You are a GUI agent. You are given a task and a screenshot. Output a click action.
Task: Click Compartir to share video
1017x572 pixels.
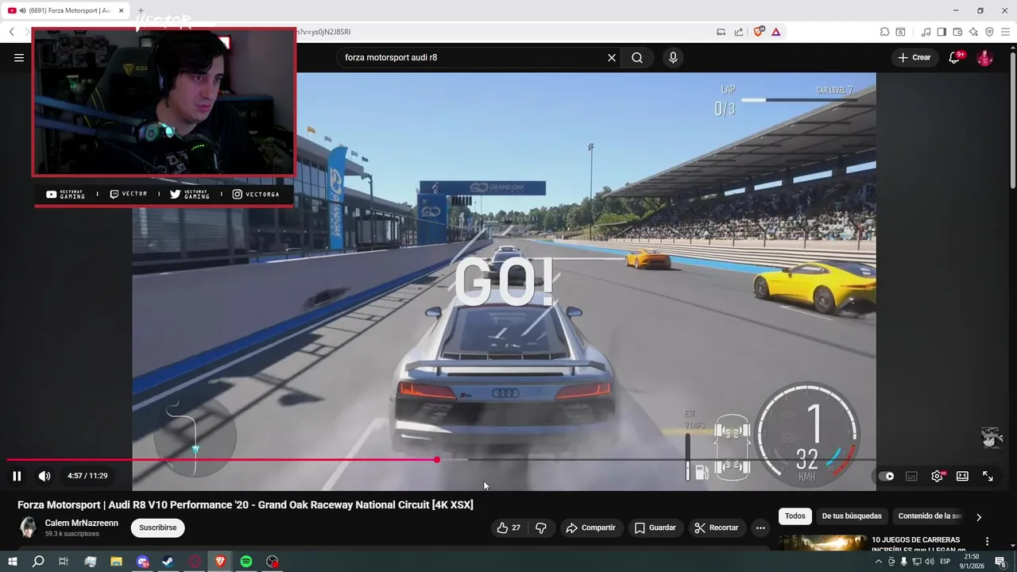coord(590,528)
